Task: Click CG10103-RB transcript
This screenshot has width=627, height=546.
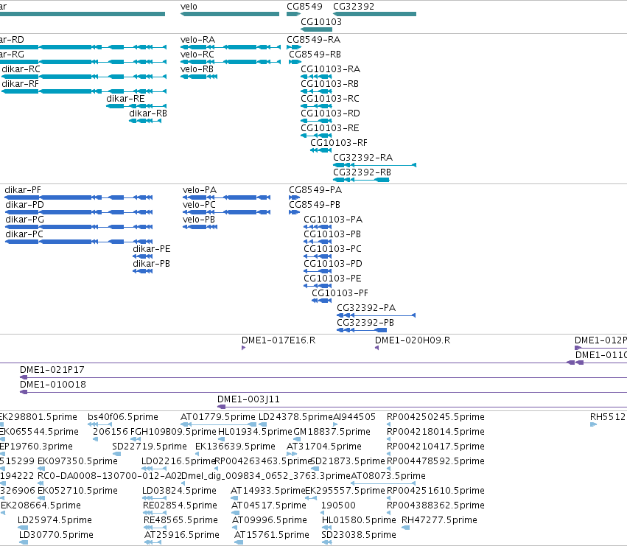Action: click(316, 91)
